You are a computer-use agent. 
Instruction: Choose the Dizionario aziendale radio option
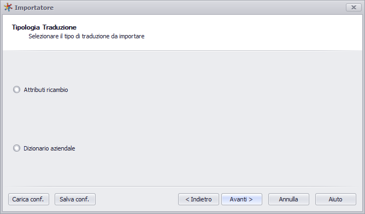point(16,148)
